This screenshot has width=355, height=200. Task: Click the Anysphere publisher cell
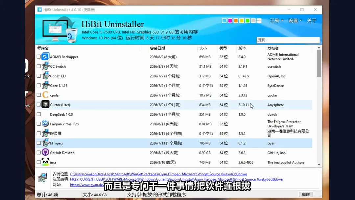(x=275, y=105)
